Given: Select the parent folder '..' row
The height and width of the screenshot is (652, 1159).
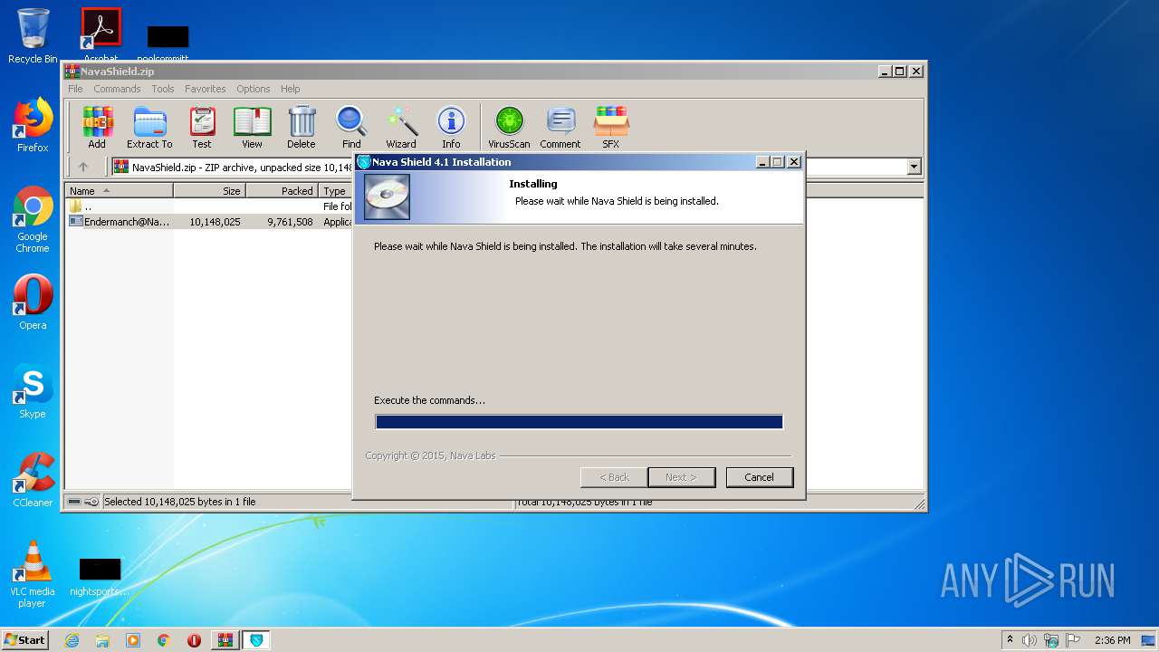Looking at the screenshot, I should (210, 206).
